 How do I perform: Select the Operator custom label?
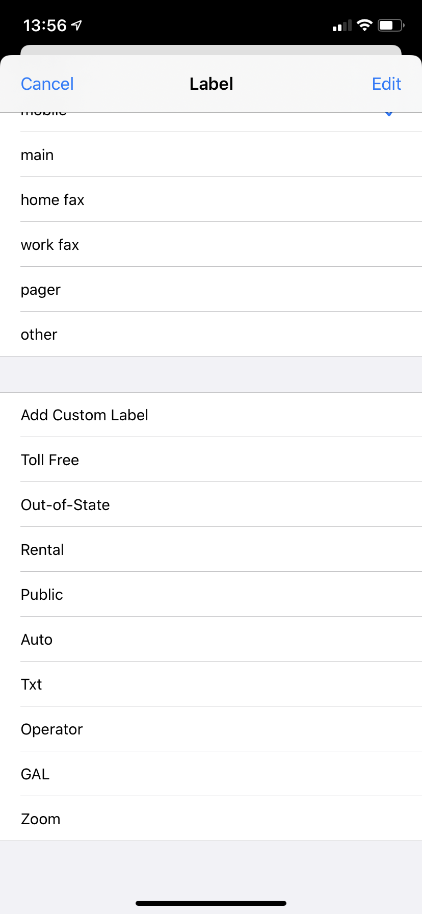click(211, 729)
